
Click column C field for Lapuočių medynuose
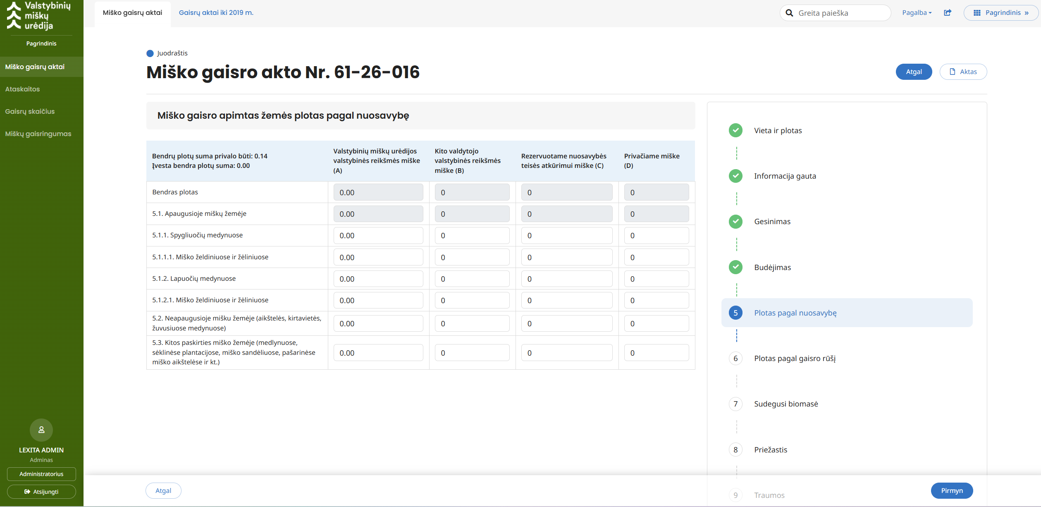point(567,279)
